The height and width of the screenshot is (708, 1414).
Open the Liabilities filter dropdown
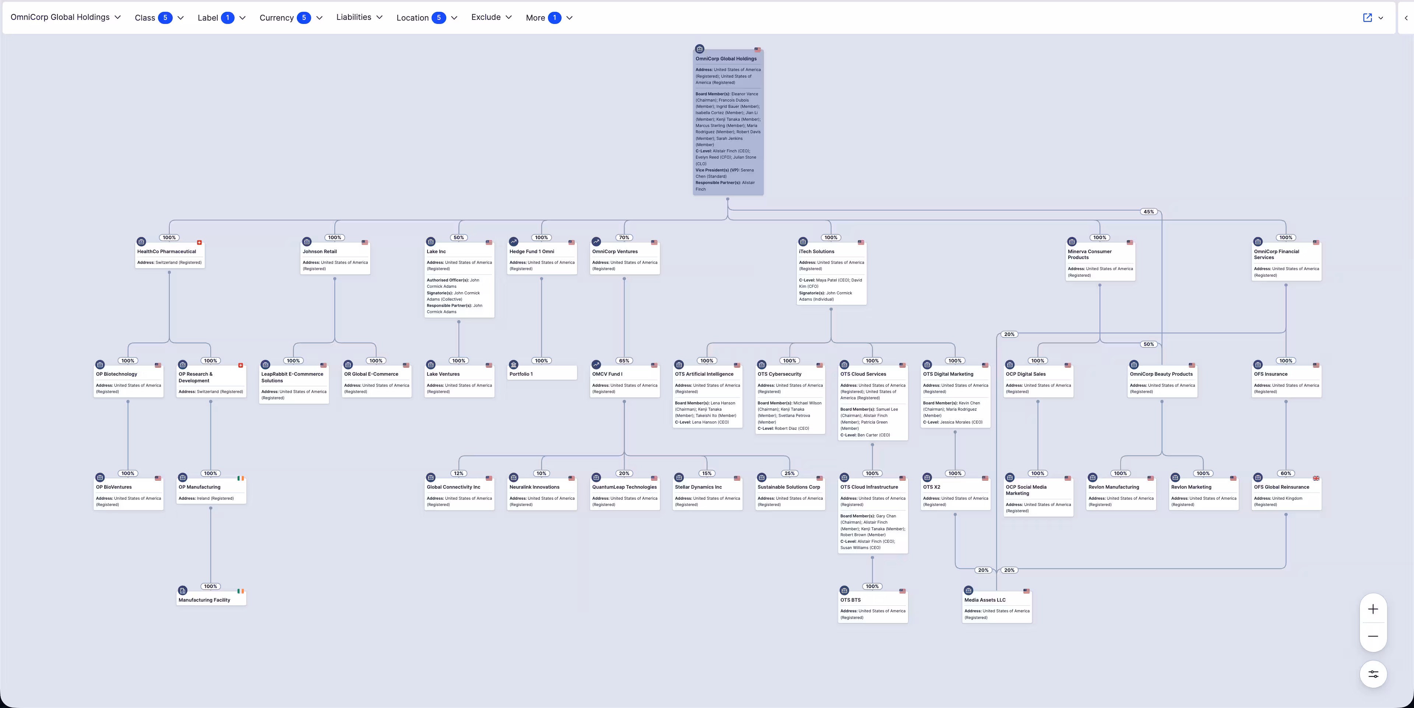pos(359,18)
